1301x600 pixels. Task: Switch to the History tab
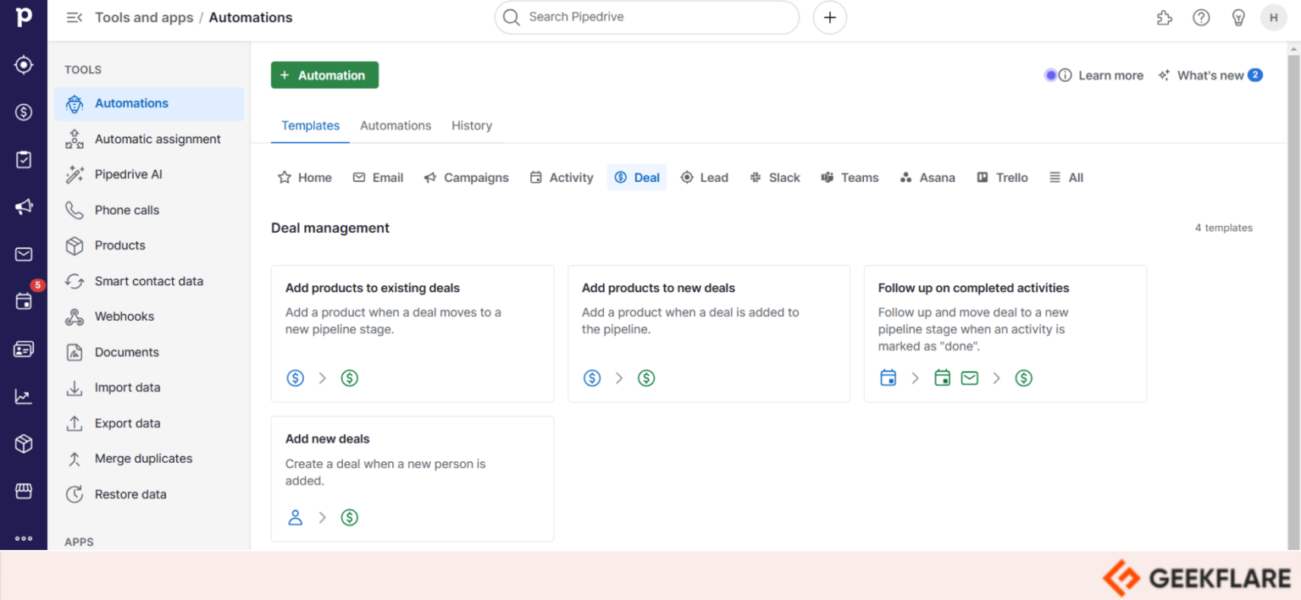click(472, 125)
